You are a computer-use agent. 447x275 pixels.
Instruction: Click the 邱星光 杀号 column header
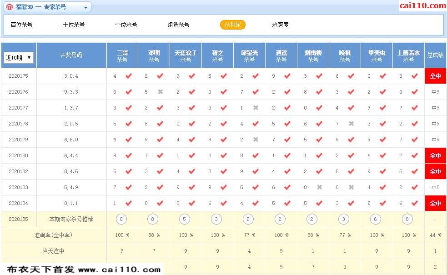(250, 55)
